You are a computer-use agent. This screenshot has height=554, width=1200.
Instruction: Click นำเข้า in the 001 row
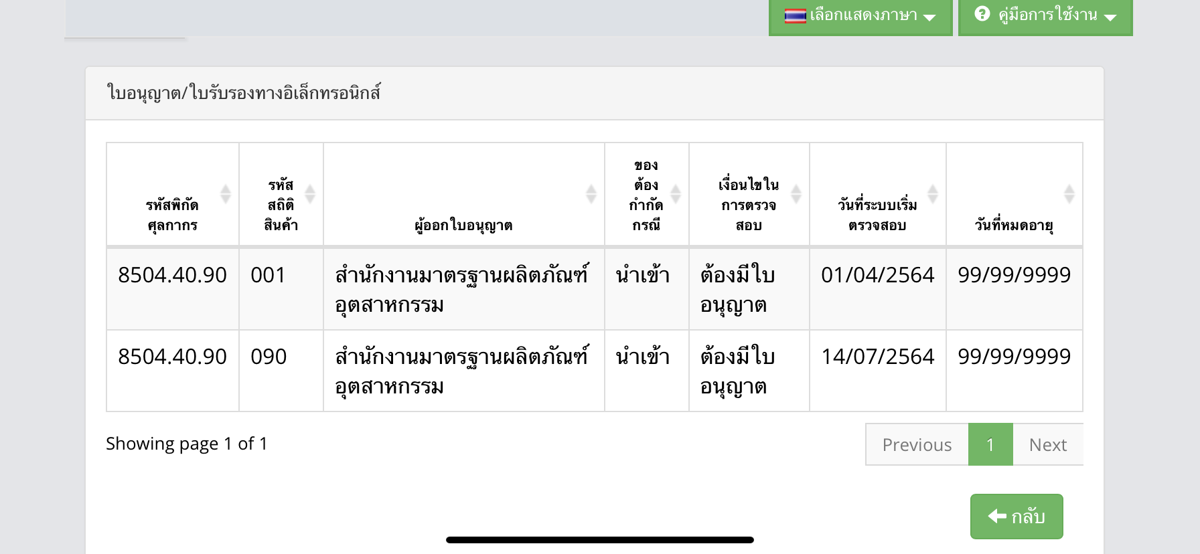point(643,275)
